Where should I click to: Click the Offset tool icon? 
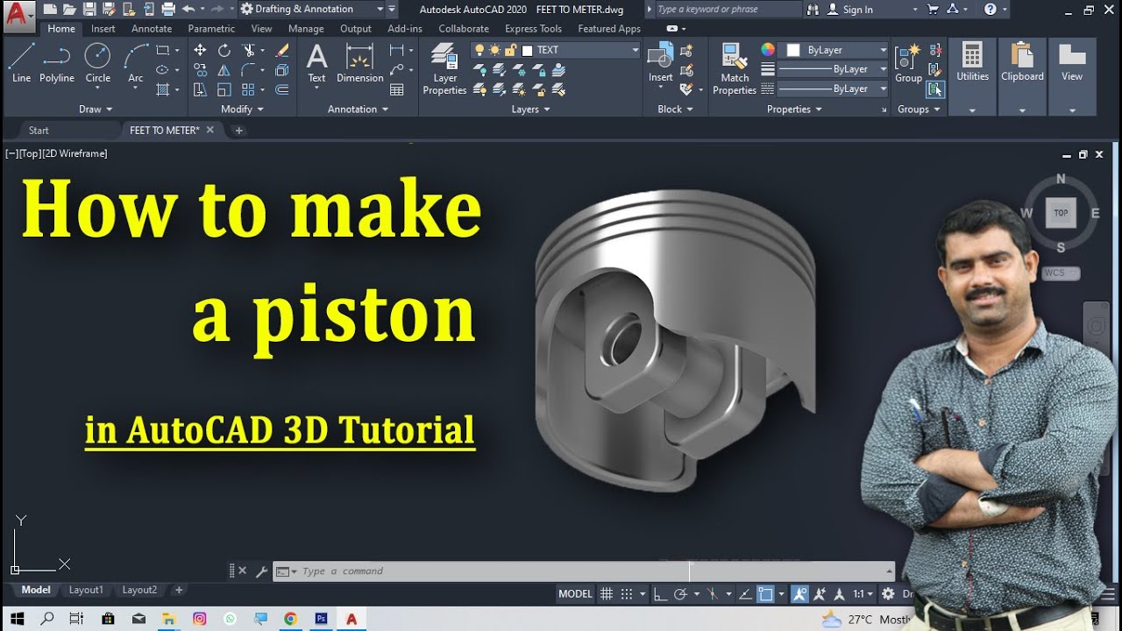(282, 89)
